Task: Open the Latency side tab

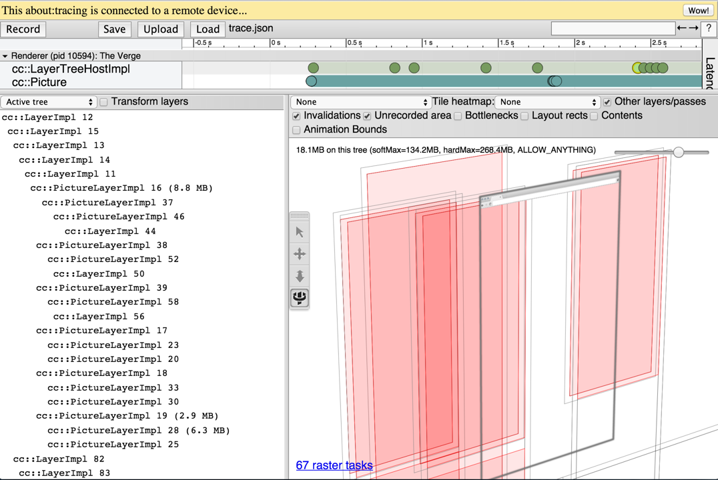Action: pos(709,72)
